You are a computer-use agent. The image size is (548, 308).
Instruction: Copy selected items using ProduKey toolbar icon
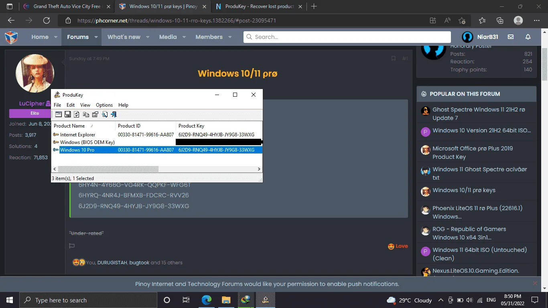click(86, 115)
